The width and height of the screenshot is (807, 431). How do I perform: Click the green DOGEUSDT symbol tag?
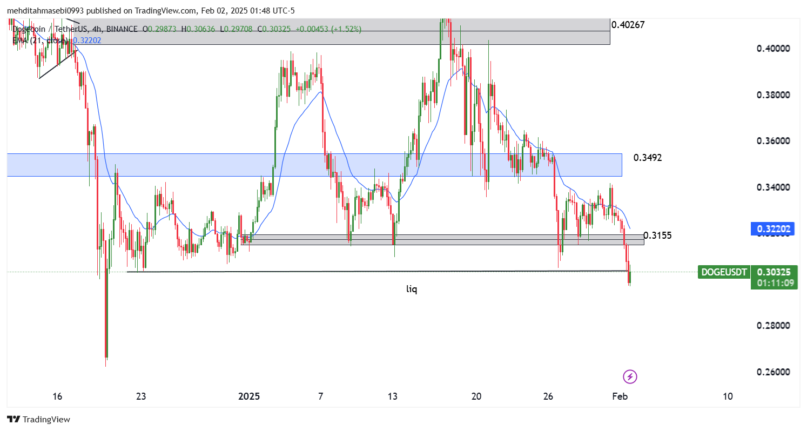pos(723,272)
